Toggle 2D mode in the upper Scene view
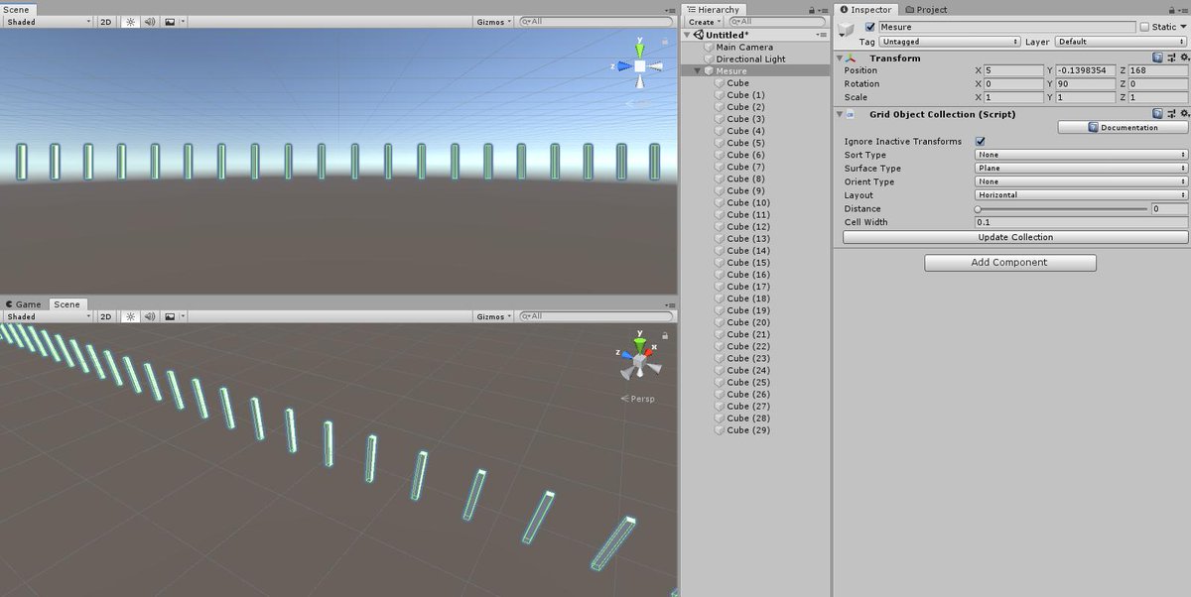The image size is (1191, 597). (106, 21)
